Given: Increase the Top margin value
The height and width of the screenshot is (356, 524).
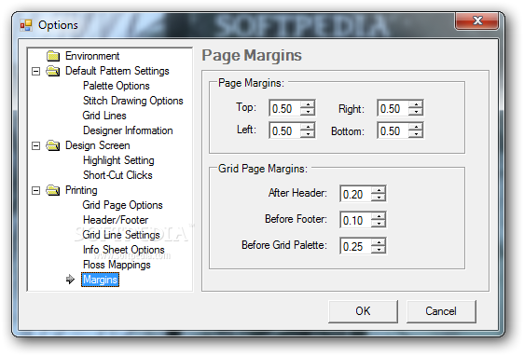Looking at the screenshot, I should point(308,103).
